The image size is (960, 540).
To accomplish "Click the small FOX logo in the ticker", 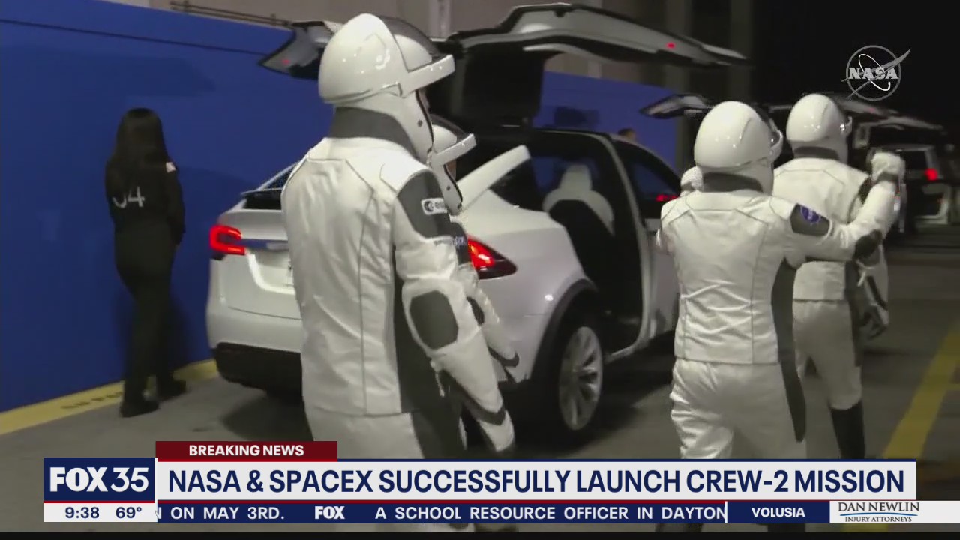I will pos(330,513).
